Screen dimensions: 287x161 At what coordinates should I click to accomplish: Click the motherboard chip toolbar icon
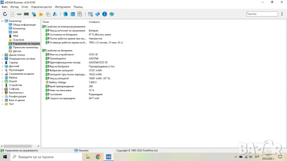19,14
